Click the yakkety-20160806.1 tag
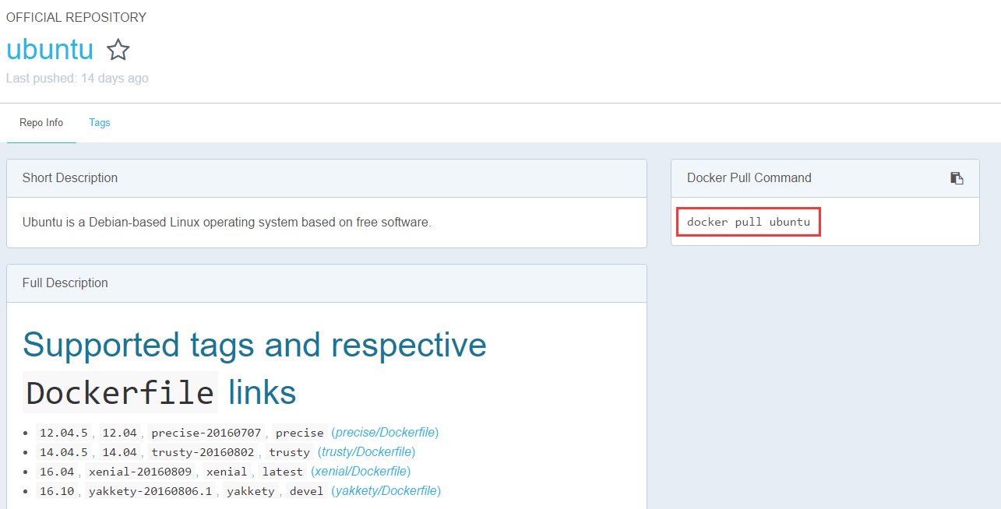The width and height of the screenshot is (1001, 509). [150, 491]
